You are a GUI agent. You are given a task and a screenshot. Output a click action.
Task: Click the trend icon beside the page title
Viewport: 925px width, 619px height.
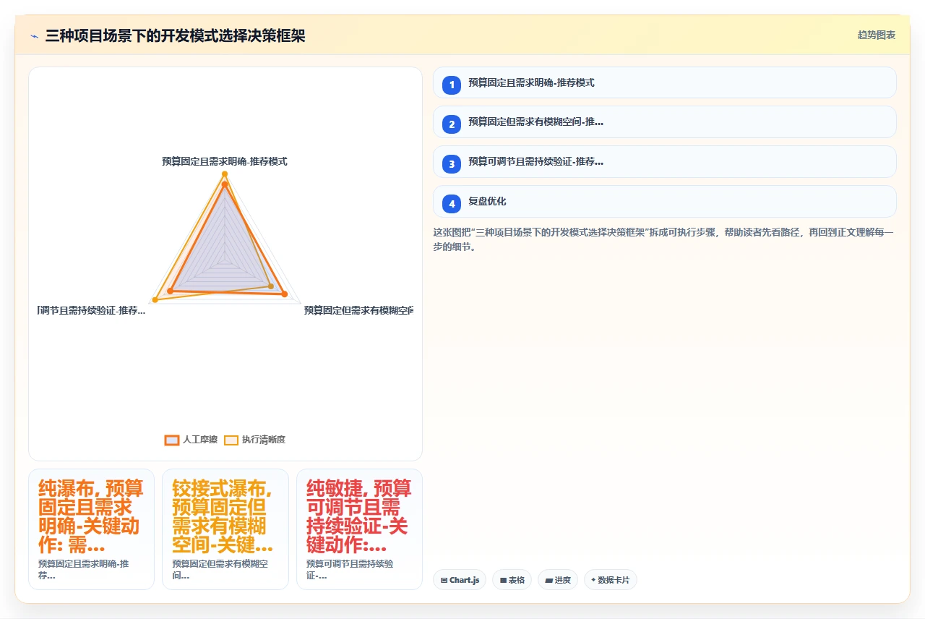(34, 36)
